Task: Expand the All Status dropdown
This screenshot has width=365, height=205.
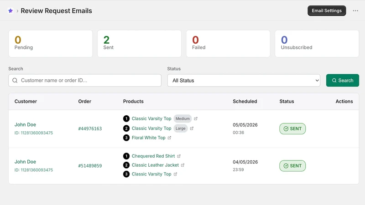Action: tap(244, 81)
